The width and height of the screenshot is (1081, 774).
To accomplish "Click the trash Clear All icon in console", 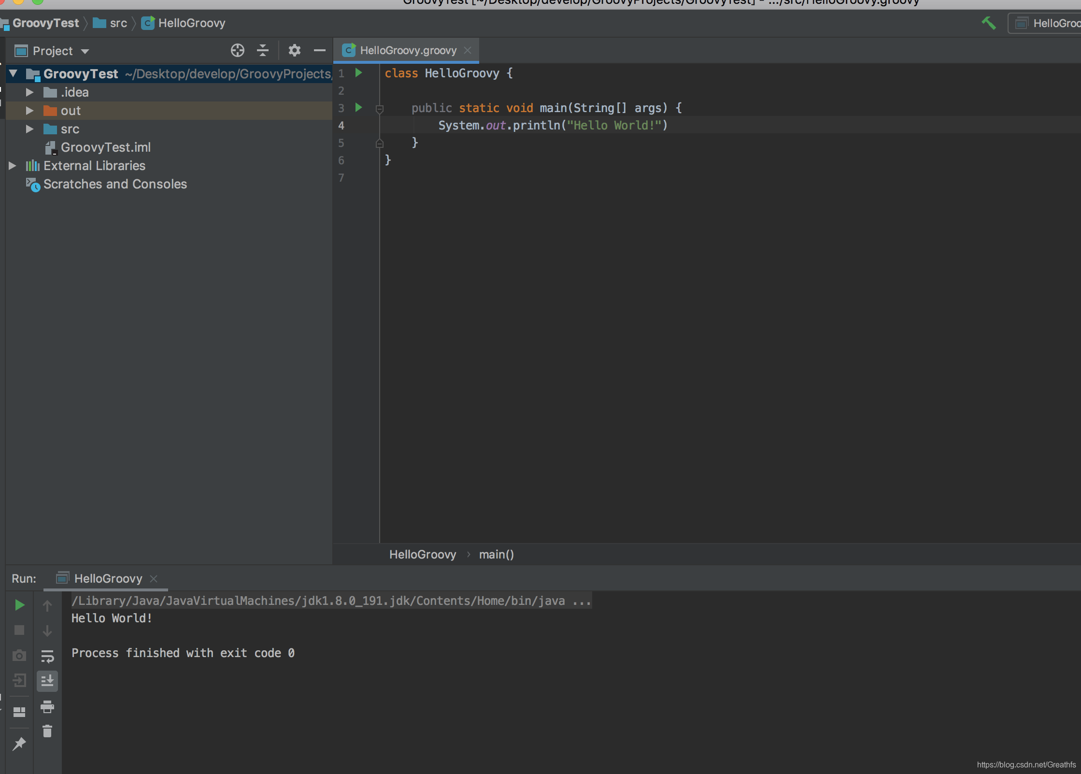I will coord(47,731).
